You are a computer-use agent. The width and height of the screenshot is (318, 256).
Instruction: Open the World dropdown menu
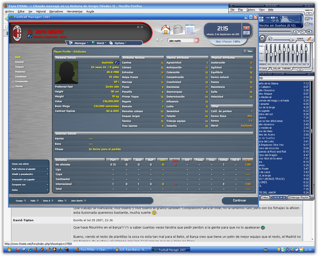click(99, 43)
